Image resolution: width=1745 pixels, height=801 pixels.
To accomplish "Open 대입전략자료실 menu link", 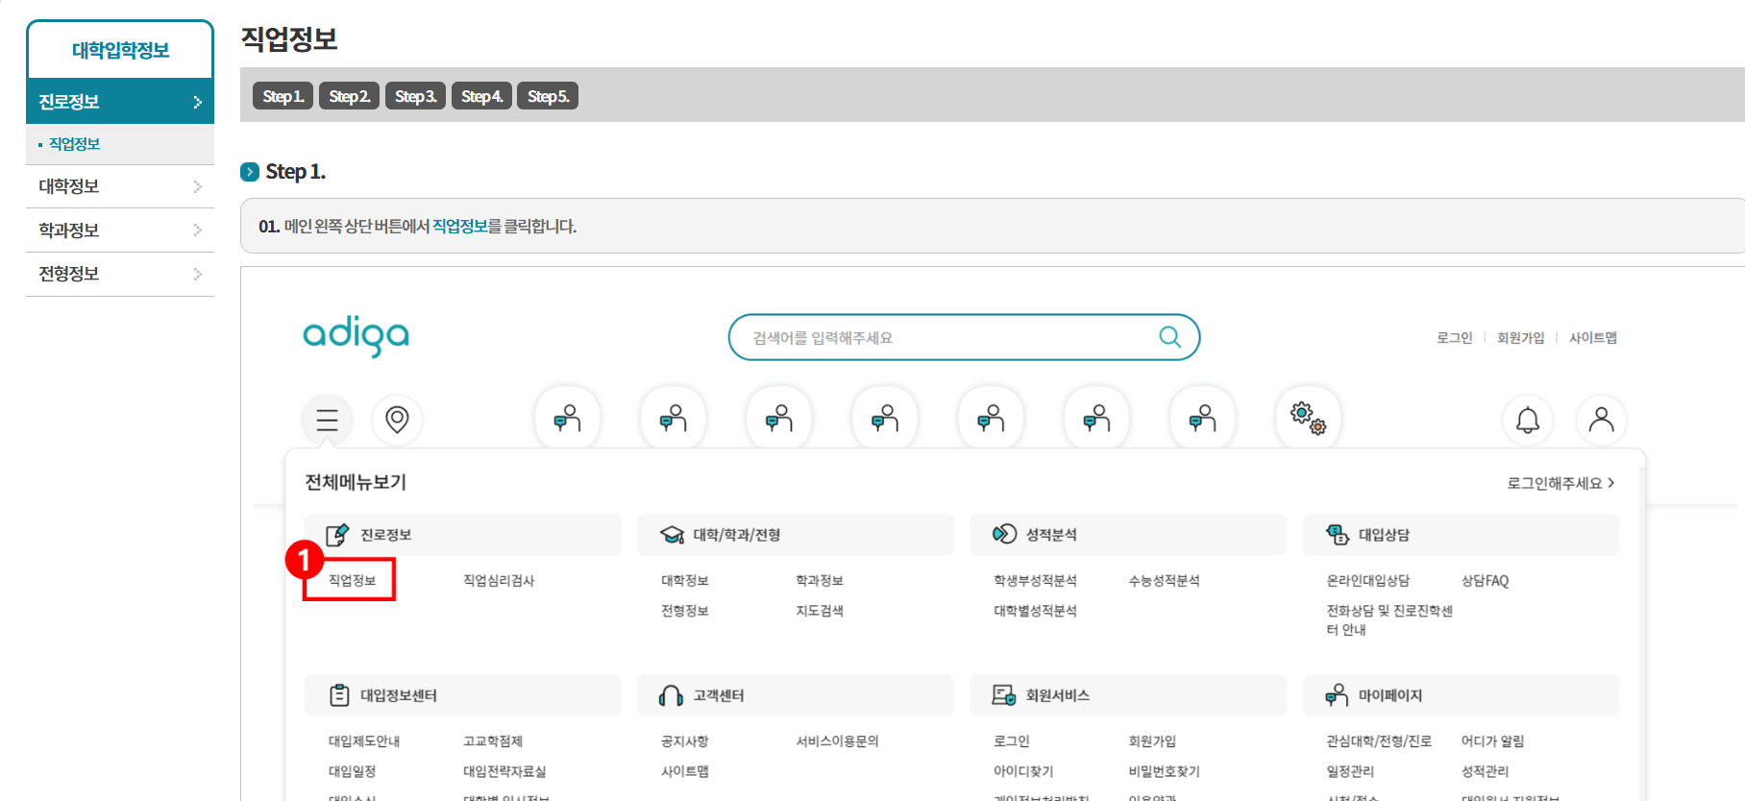I will tap(504, 770).
